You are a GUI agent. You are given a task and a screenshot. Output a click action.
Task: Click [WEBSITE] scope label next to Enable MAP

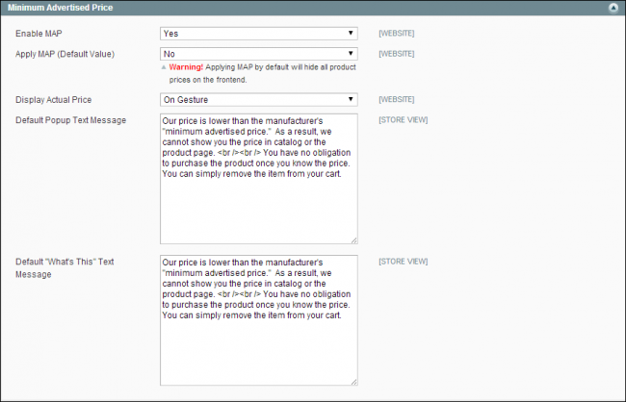397,34
